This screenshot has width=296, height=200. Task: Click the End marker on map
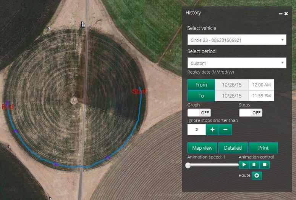point(7,107)
